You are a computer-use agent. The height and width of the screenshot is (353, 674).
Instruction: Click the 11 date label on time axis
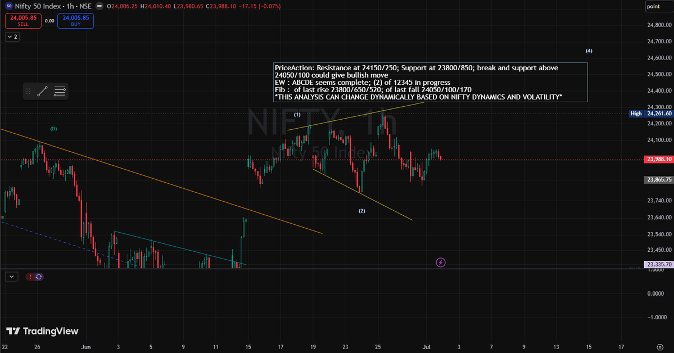[x=215, y=347]
